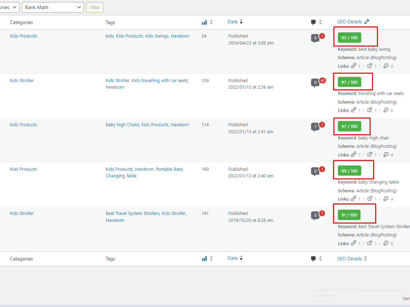Image resolution: width=410 pixels, height=307 pixels.
Task: Click comments bubble icon in bottom header
Action: click(x=313, y=259)
